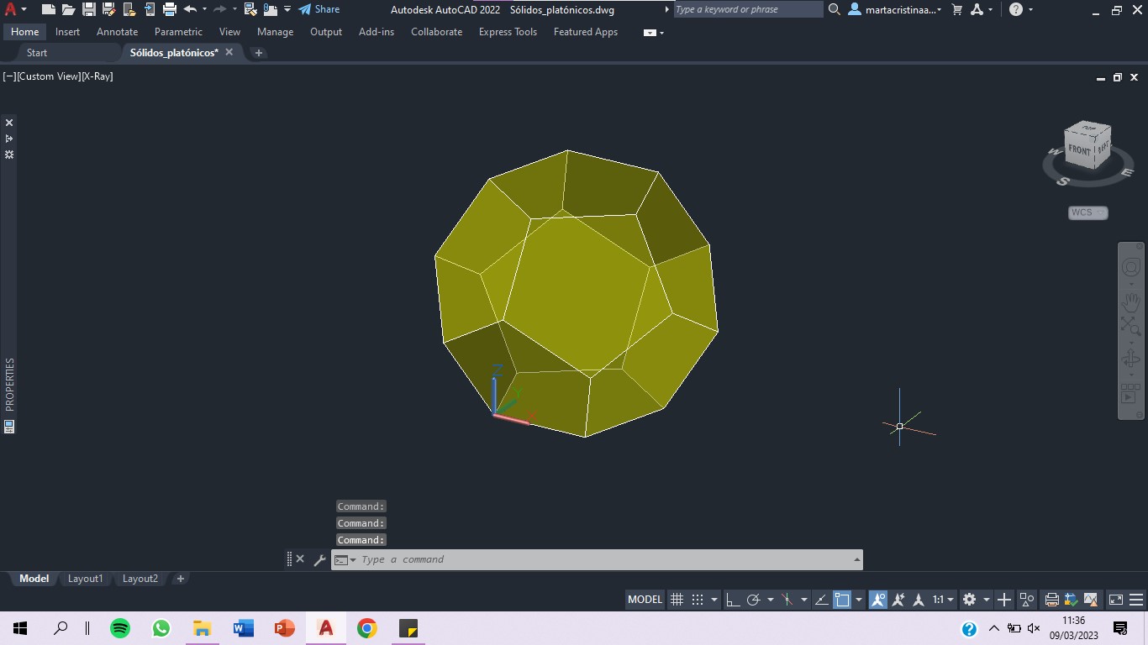Viewport: 1148px width, 645px height.
Task: Open the WCS coordinate system dropdown
Action: click(1088, 212)
